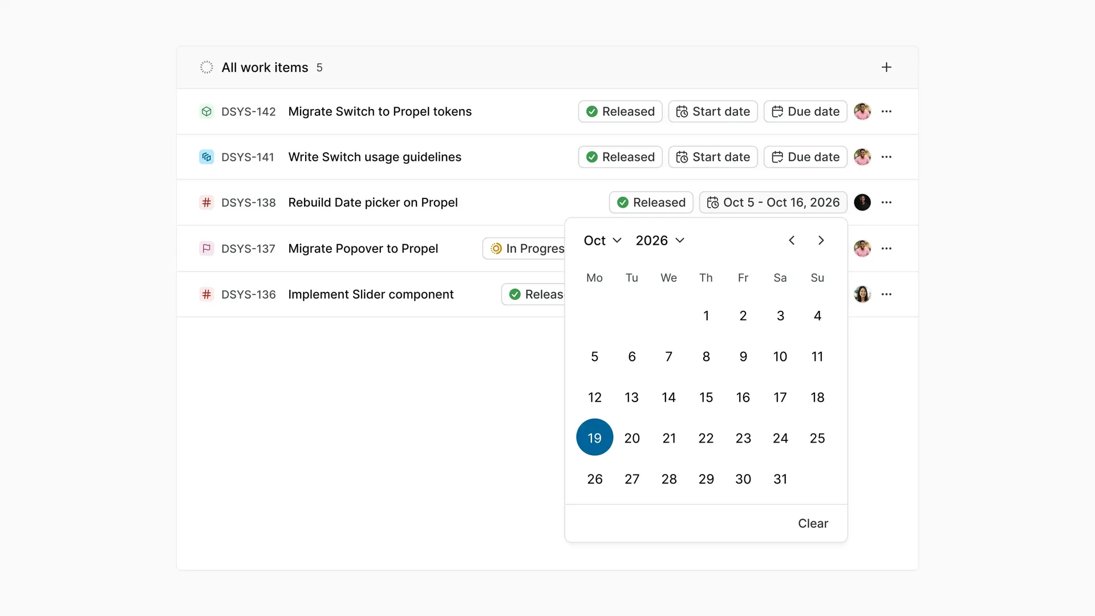The width and height of the screenshot is (1095, 616).
Task: Open the Released state dropdown for DSYS-141
Action: [620, 157]
